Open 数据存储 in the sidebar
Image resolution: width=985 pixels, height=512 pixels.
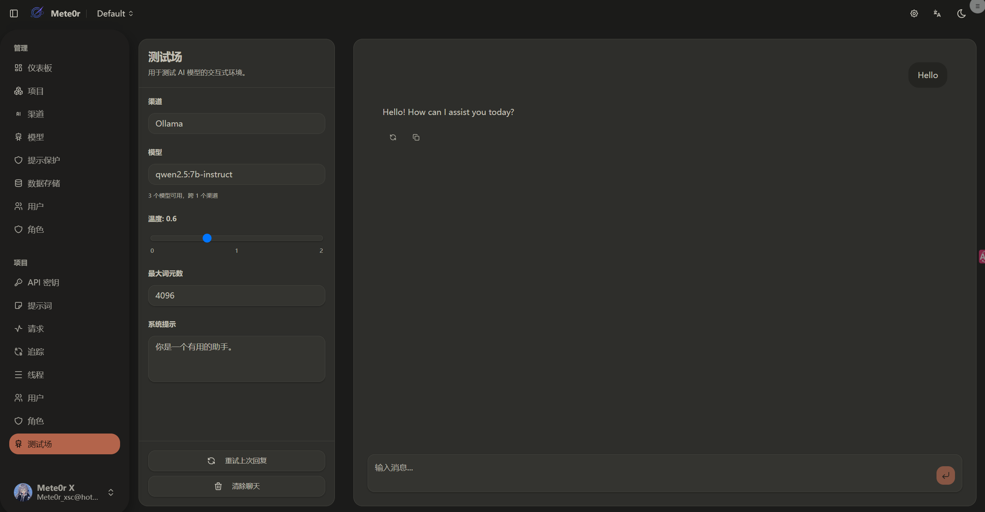pos(65,183)
